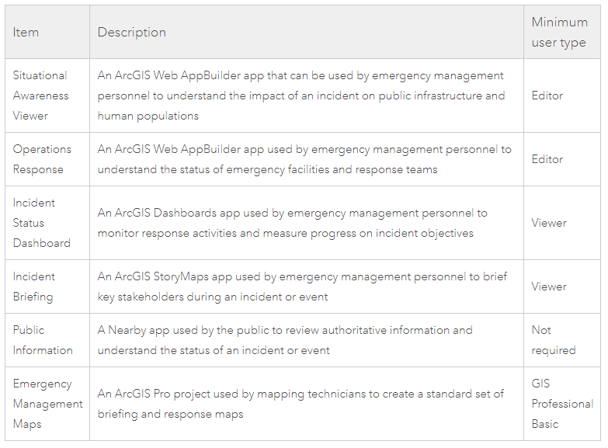Select the Emergency Management Maps item cell
Viewport: 608px width, 448px height.
click(x=47, y=404)
